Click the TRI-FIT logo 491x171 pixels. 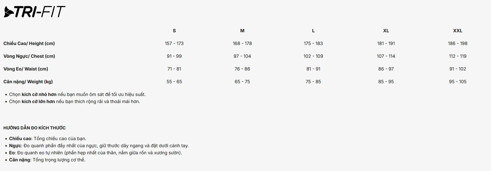[34, 12]
